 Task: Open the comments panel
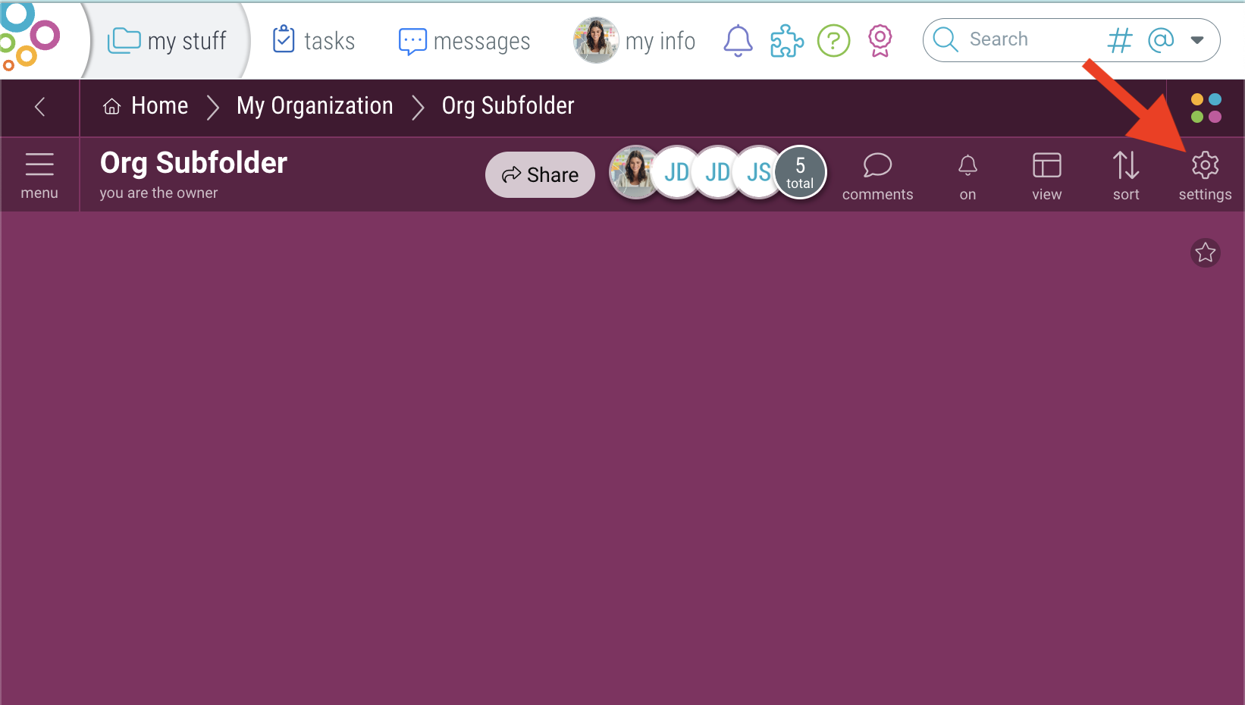(x=877, y=174)
